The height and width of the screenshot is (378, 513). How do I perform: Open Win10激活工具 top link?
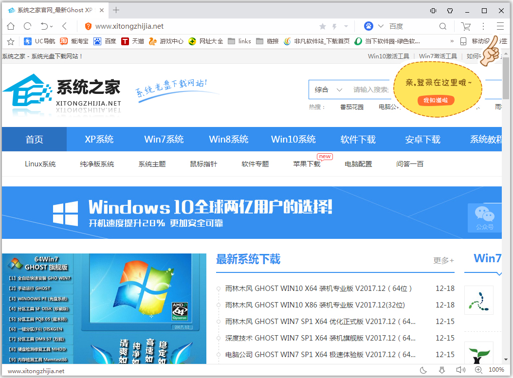[388, 56]
